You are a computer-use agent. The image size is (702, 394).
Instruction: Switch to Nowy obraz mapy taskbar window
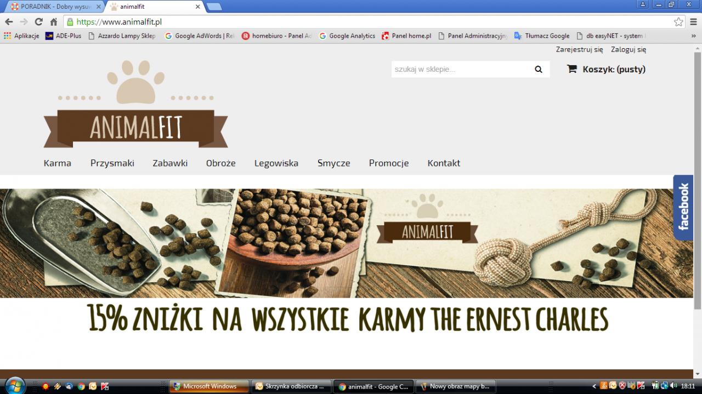(x=456, y=386)
